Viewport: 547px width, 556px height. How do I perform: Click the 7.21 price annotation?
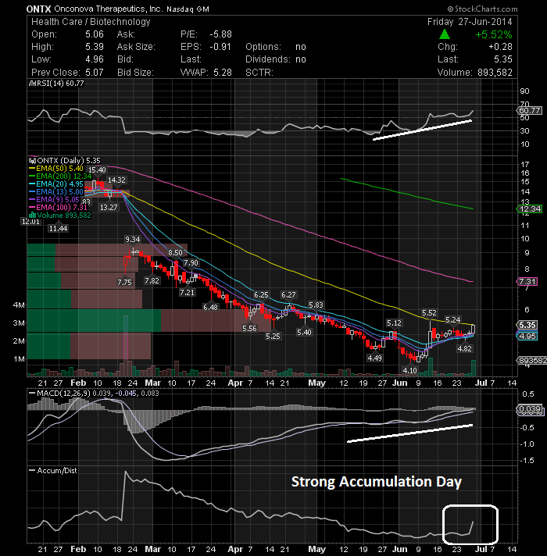coord(187,293)
